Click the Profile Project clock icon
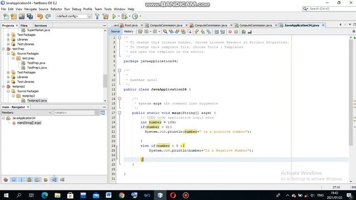This screenshot has width=356, height=200. [x=135, y=16]
